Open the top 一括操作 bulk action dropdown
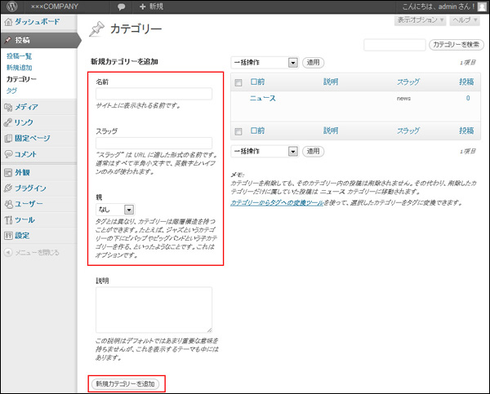 coord(265,63)
